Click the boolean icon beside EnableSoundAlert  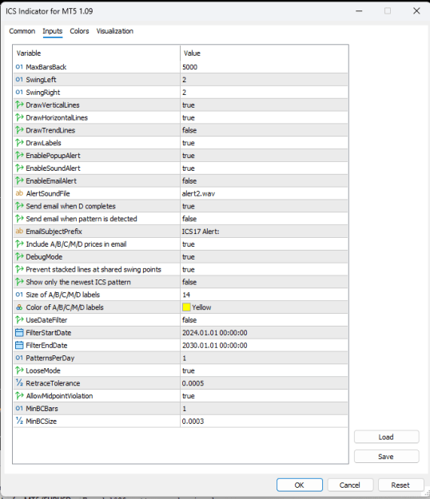point(19,168)
